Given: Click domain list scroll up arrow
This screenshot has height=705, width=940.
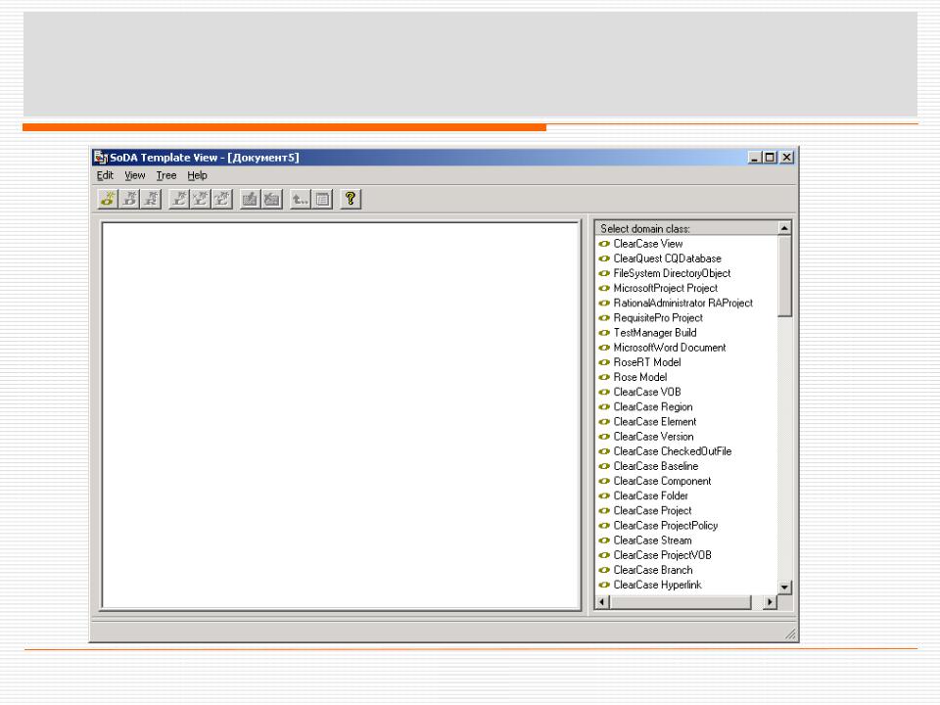Looking at the screenshot, I should point(784,228).
